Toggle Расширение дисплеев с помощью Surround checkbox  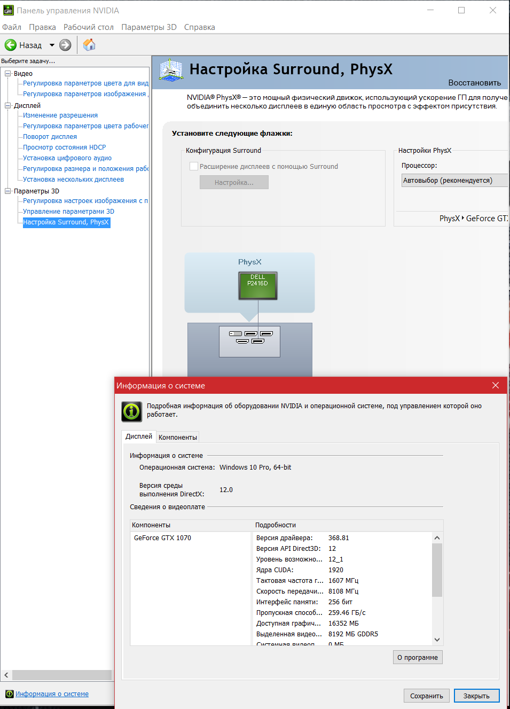point(194,166)
